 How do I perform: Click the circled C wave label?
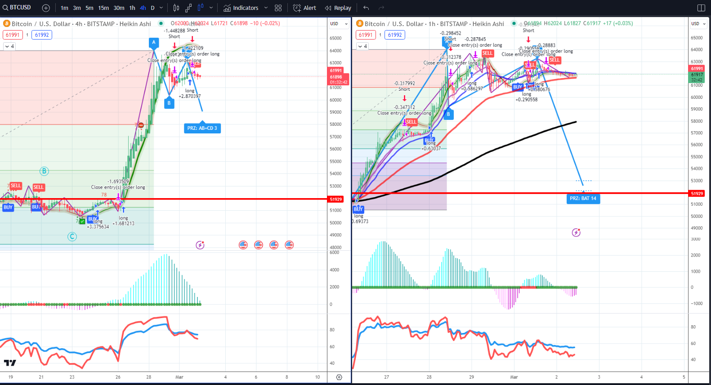tap(72, 237)
